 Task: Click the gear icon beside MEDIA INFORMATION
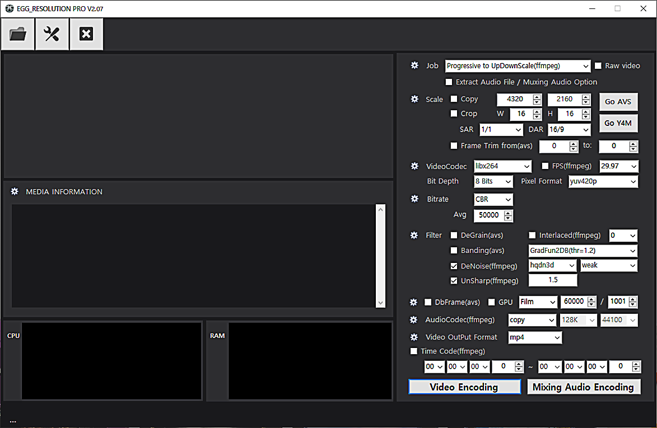point(15,191)
